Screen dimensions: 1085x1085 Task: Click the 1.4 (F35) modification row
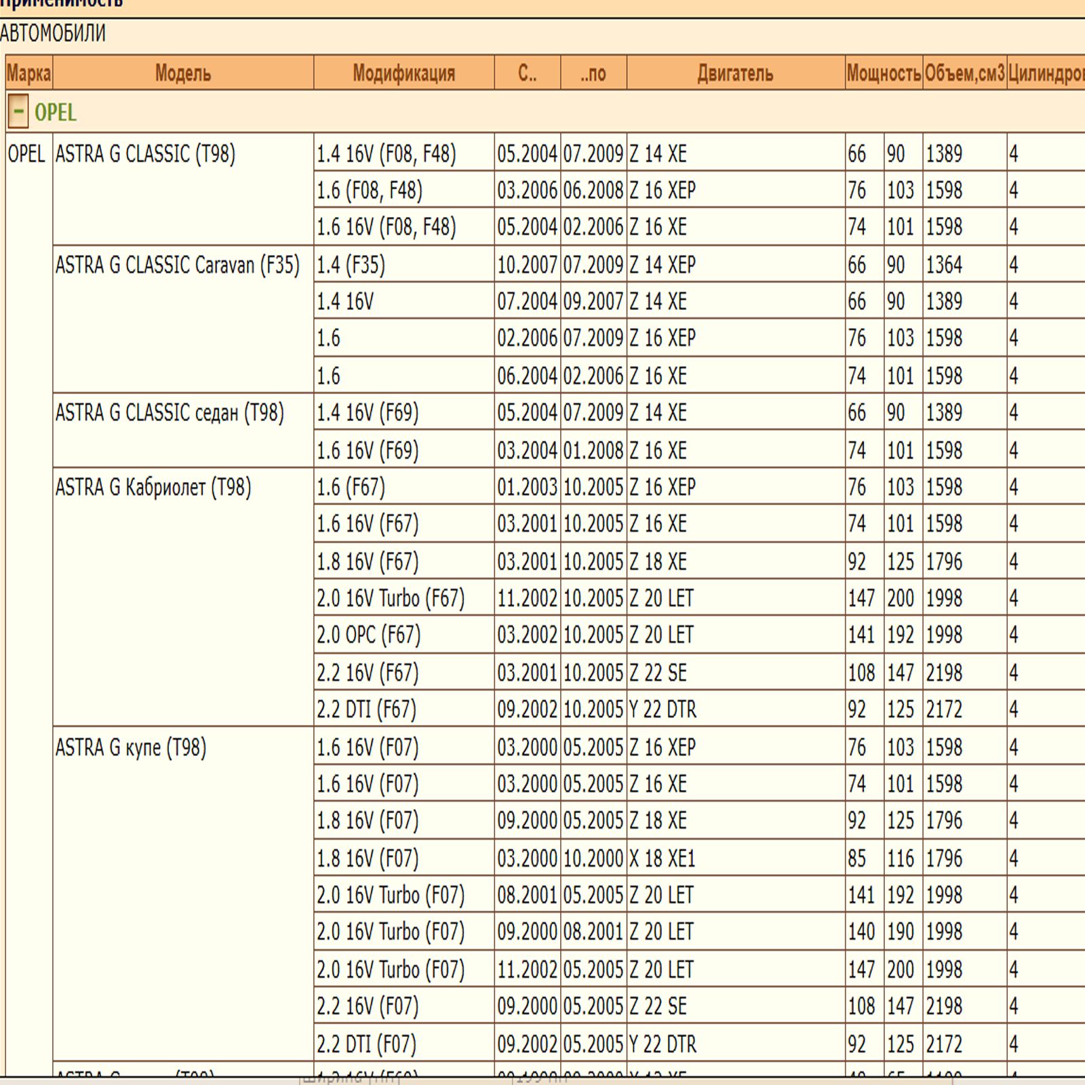pyautogui.click(x=351, y=265)
